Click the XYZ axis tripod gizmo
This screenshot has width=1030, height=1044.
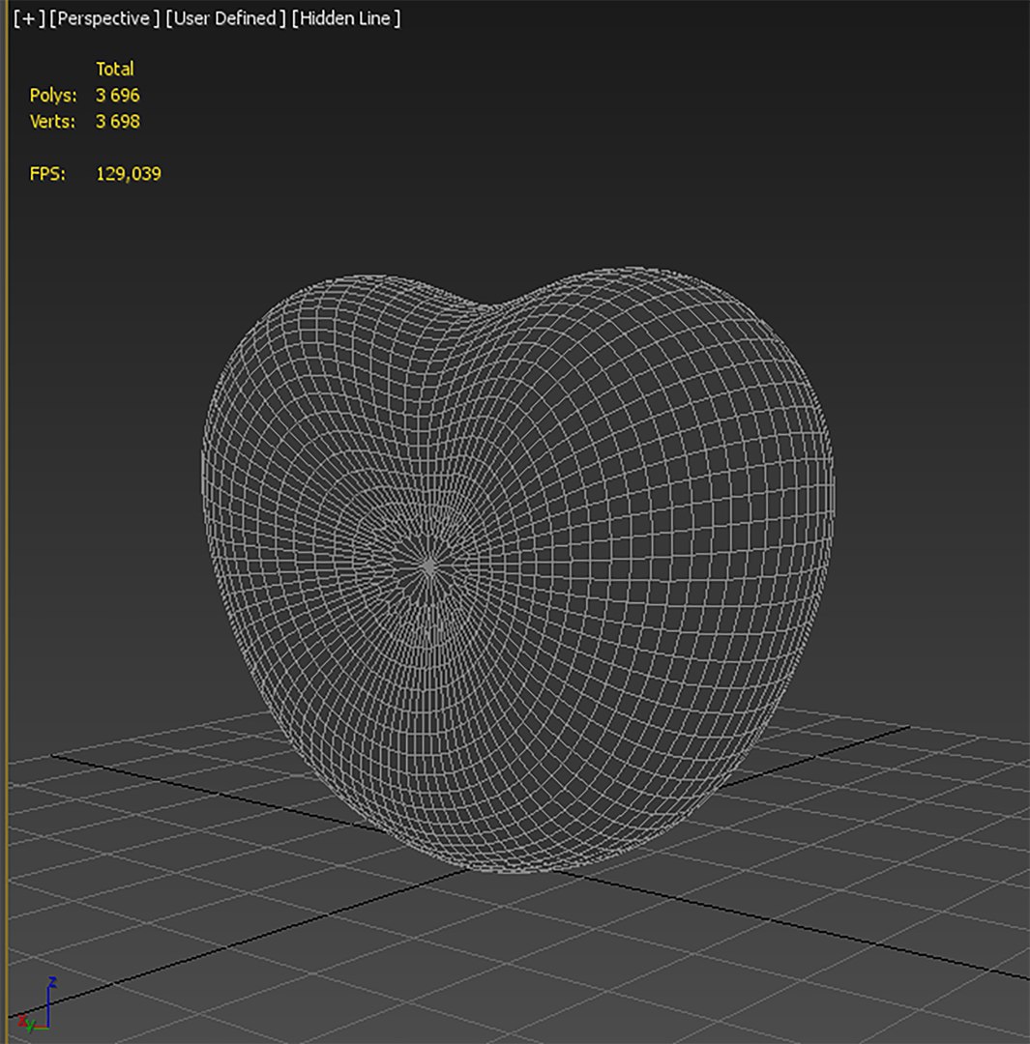point(37,1005)
